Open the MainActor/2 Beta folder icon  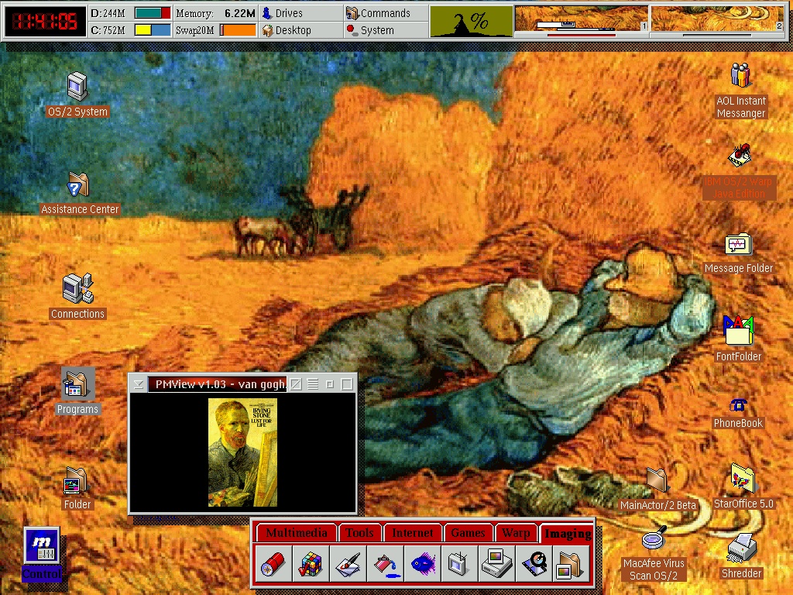(x=657, y=480)
